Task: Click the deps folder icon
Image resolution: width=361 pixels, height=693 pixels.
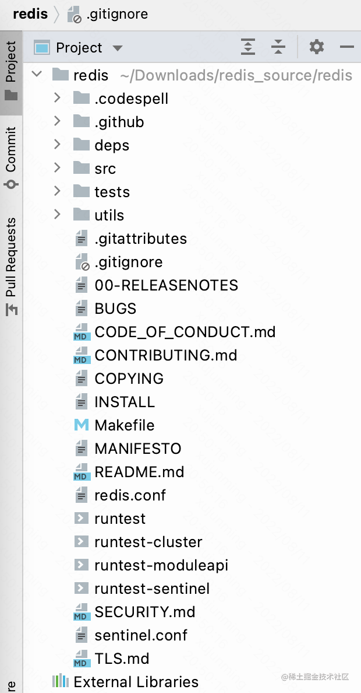Action: point(82,144)
